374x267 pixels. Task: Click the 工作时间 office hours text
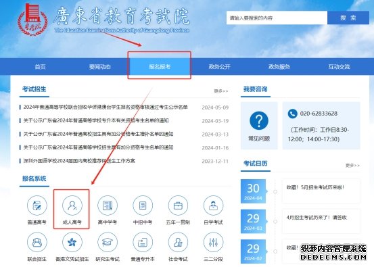(319, 135)
